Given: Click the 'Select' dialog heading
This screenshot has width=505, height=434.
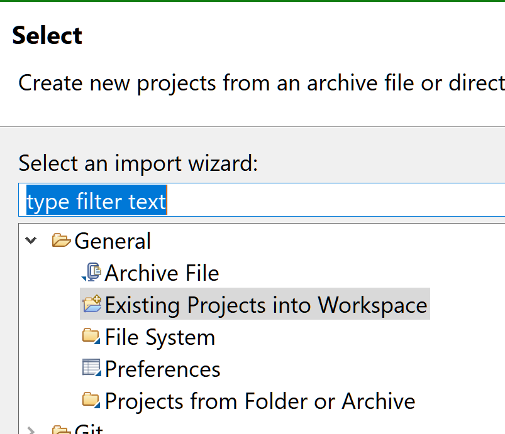Looking at the screenshot, I should pyautogui.click(x=47, y=35).
